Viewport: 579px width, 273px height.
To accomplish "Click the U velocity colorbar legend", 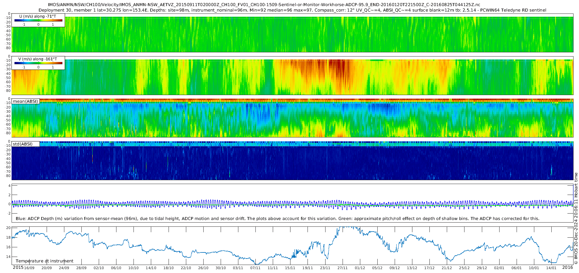I will click(38, 21).
